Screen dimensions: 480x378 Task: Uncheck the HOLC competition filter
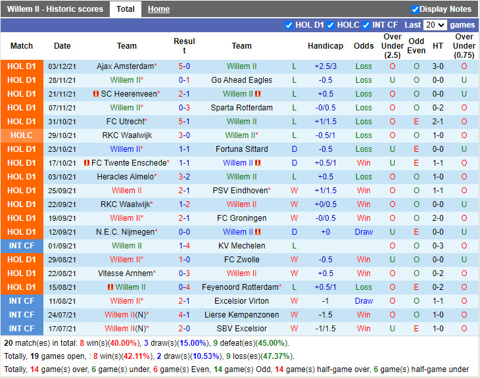(x=330, y=25)
